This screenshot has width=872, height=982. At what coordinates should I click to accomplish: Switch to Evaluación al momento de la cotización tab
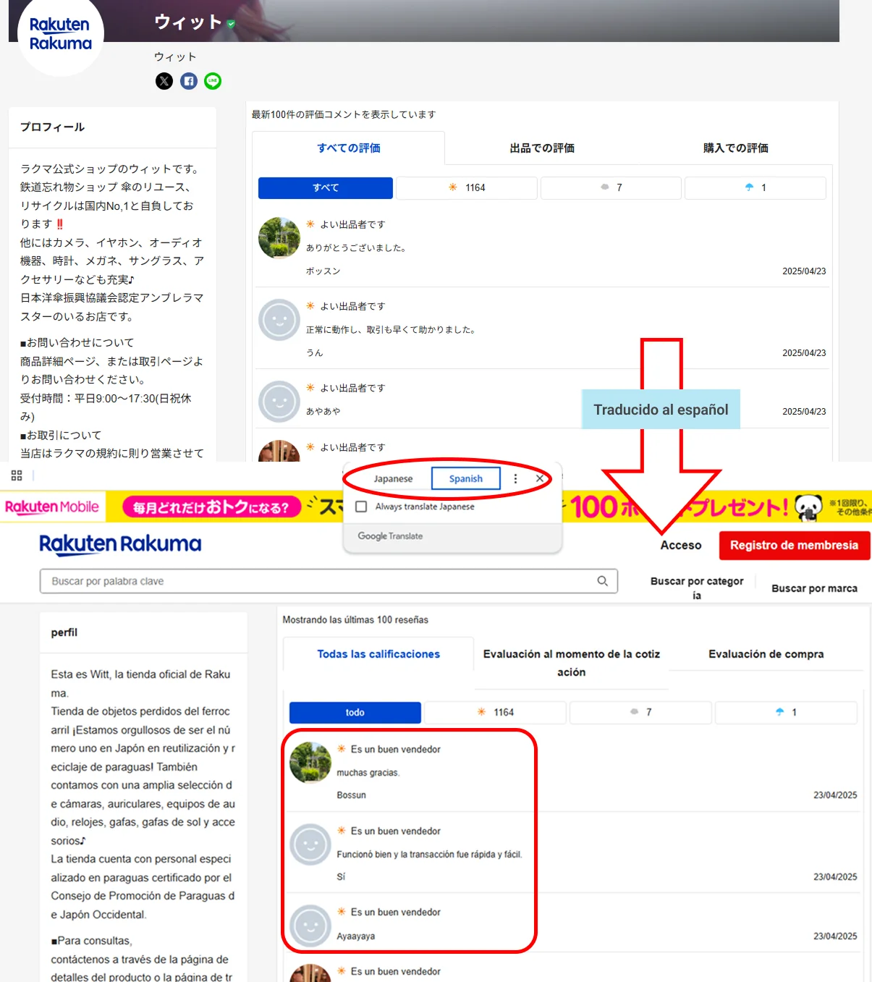(x=572, y=663)
